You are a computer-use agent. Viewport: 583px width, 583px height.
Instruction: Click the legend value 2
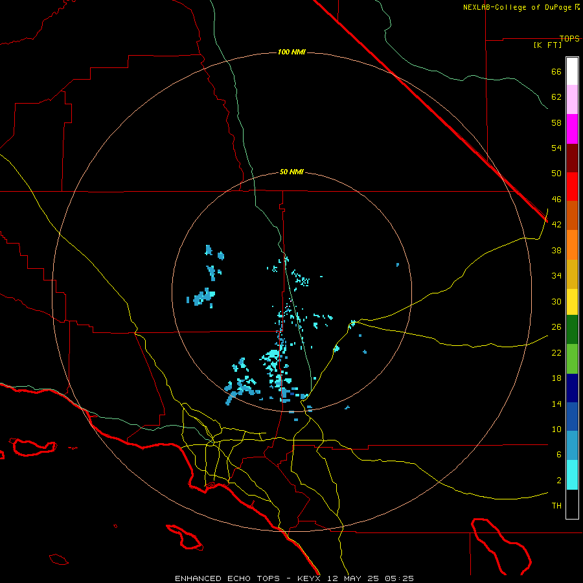(559, 481)
